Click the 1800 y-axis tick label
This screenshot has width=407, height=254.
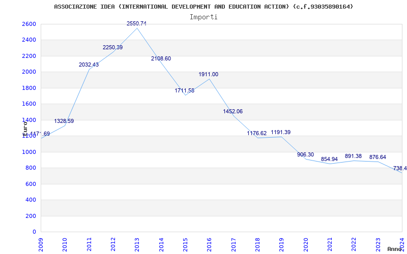coord(29,88)
